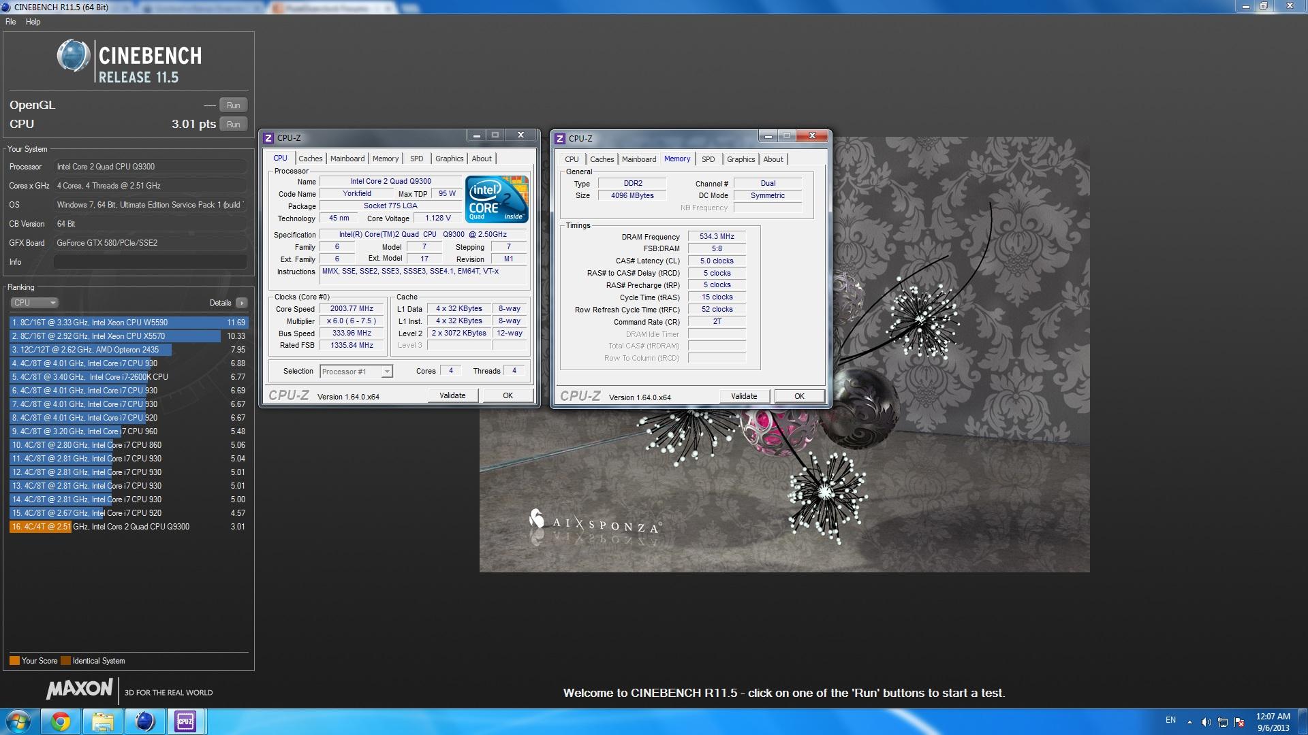1308x735 pixels.
Task: Click the Info input field
Action: point(150,262)
